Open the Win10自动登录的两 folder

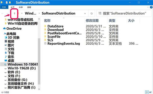[x=23, y=23]
